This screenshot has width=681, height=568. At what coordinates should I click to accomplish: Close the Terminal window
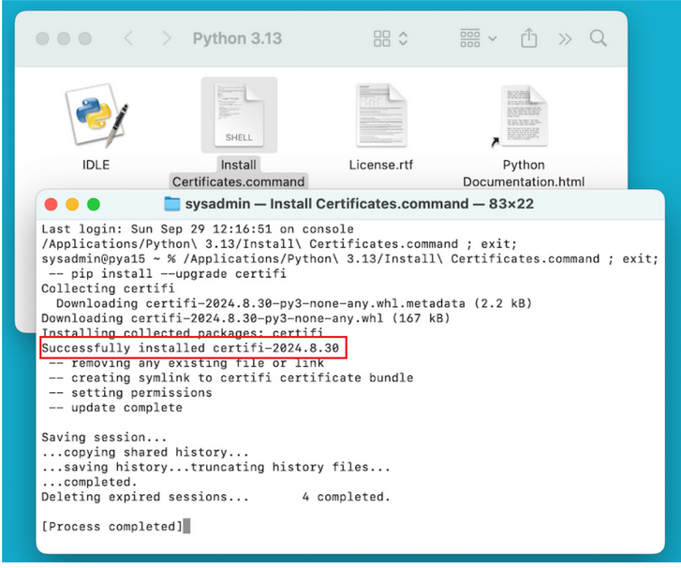[x=52, y=204]
